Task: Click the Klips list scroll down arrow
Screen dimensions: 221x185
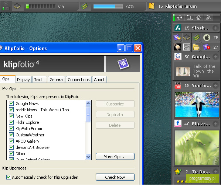Action: (x=88, y=157)
